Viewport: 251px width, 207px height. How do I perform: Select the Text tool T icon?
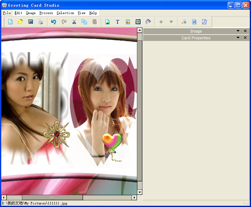[118, 22]
